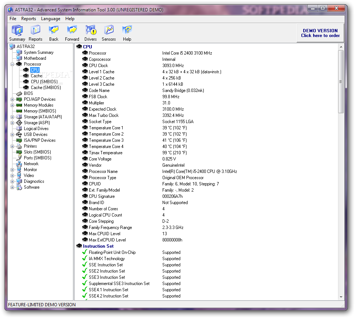Click the Help toolbar icon

[127, 33]
